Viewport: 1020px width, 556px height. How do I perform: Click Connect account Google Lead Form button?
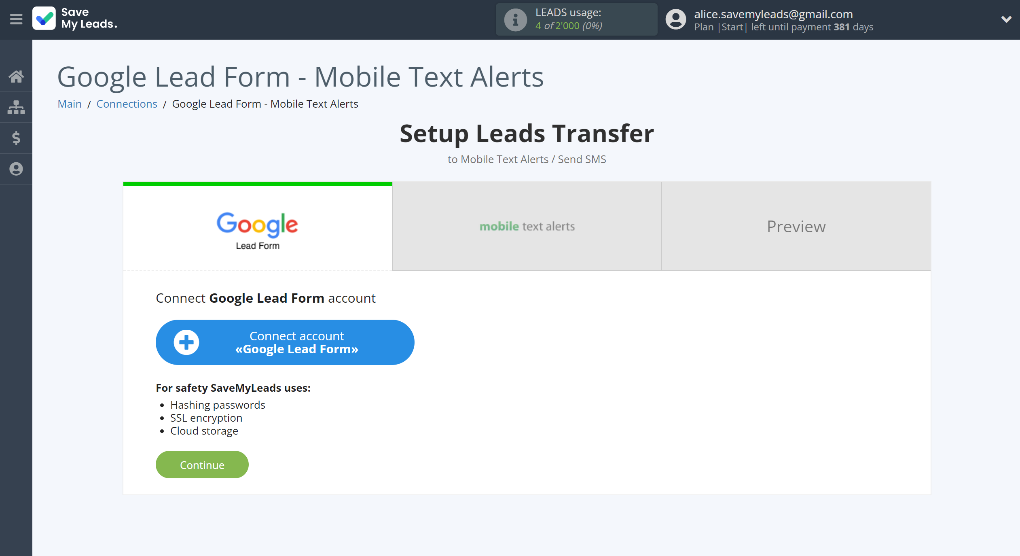285,342
